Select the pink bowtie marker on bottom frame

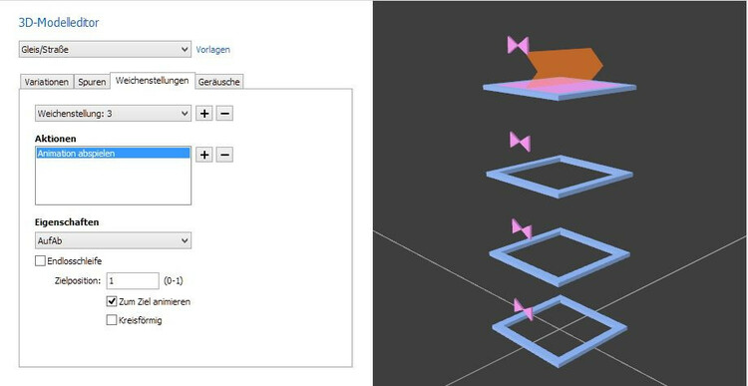[x=524, y=309]
